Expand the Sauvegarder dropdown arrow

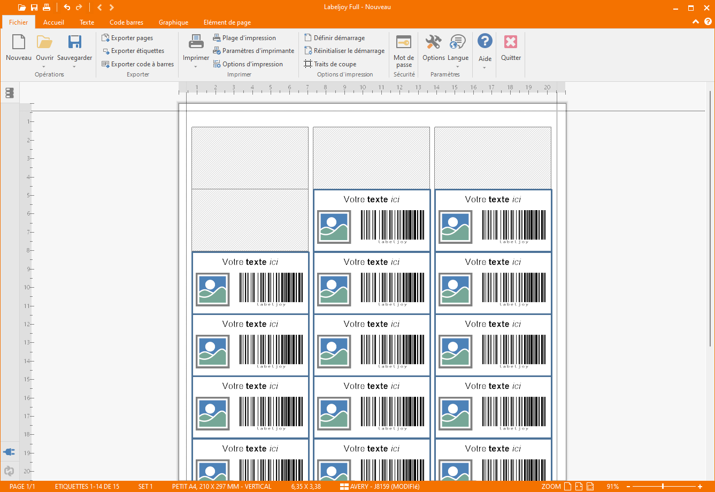pos(75,67)
